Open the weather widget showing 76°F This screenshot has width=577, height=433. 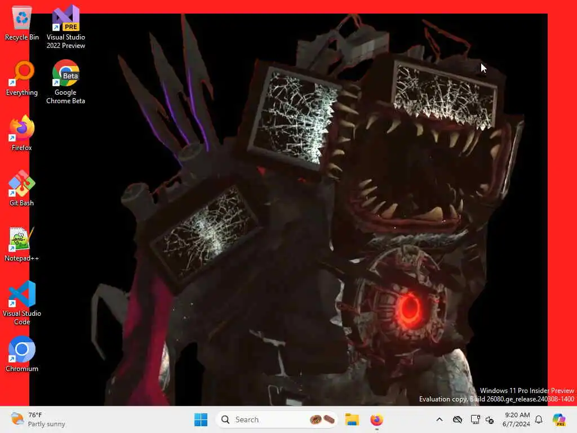(38, 419)
